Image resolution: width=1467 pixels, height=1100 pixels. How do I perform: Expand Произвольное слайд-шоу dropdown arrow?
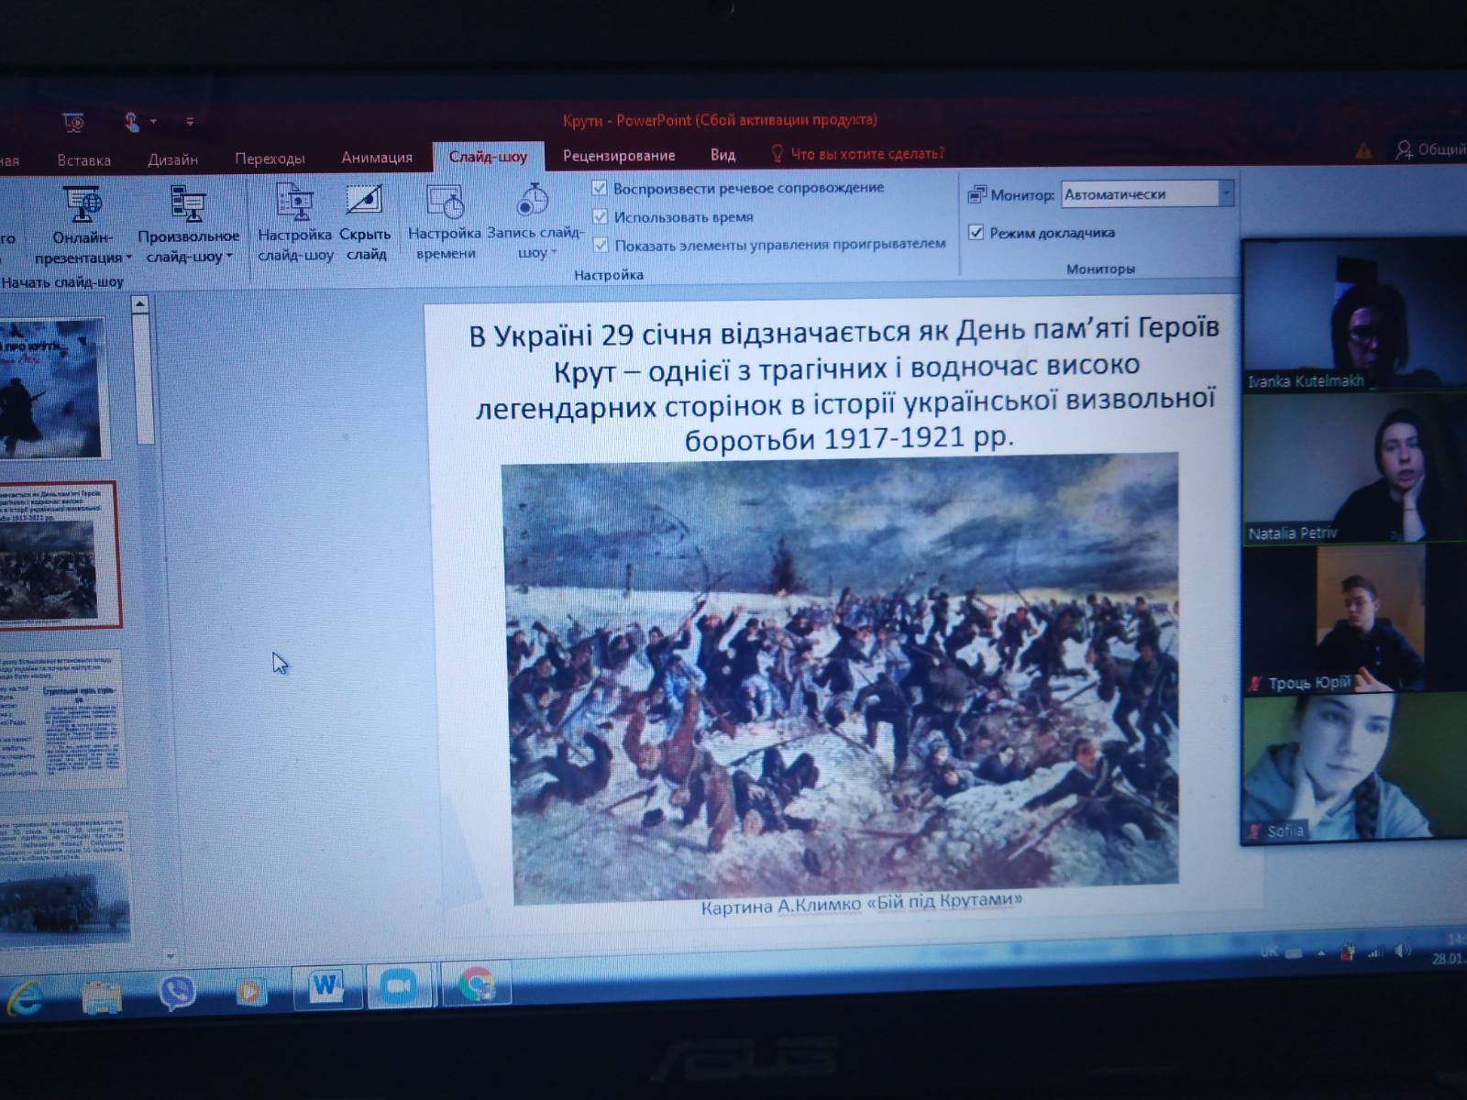point(229,257)
